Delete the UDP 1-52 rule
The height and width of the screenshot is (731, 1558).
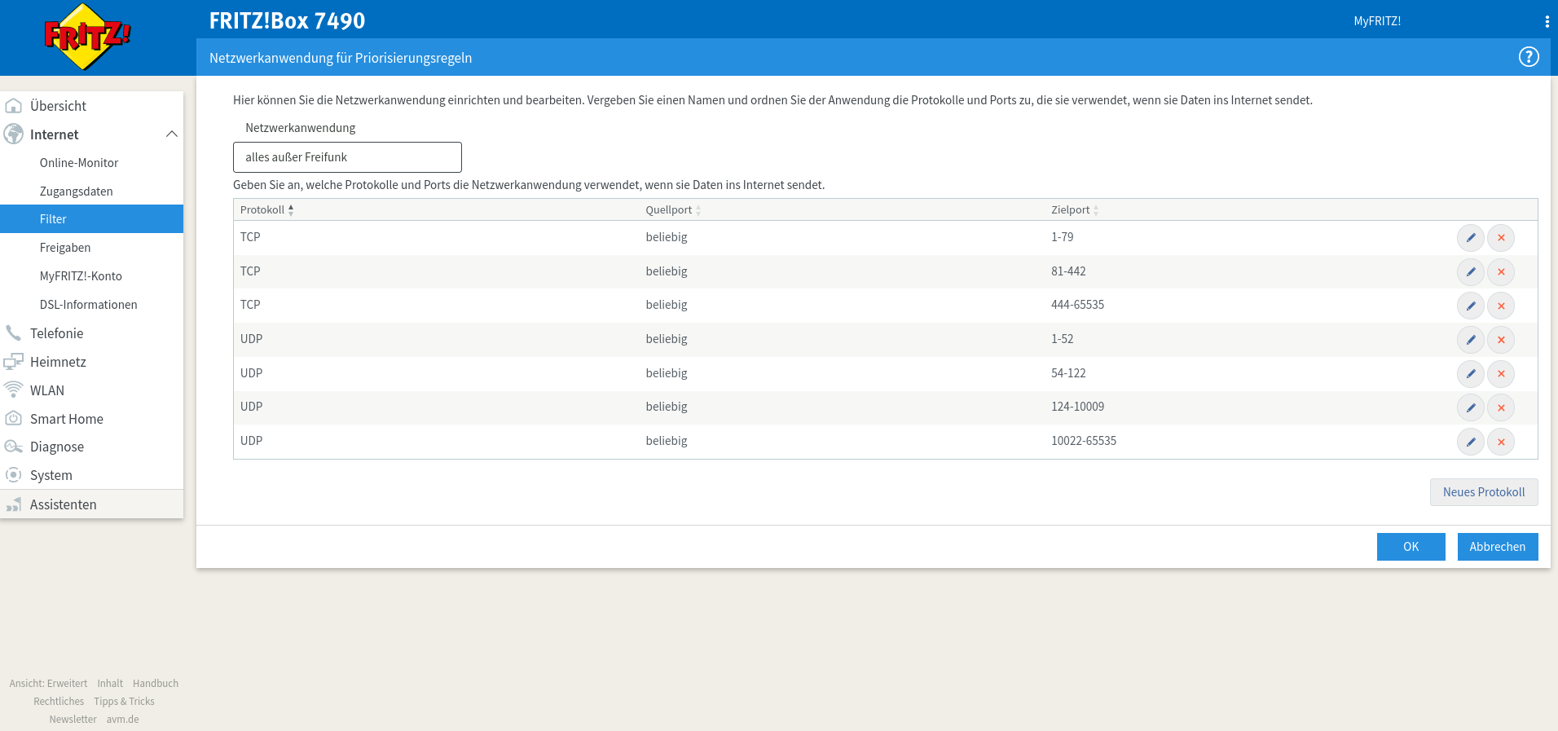pos(1500,340)
